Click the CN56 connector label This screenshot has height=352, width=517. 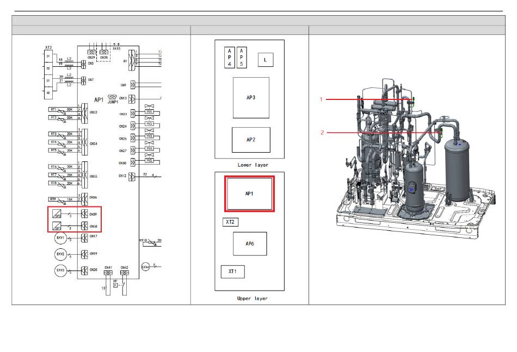tap(93, 198)
